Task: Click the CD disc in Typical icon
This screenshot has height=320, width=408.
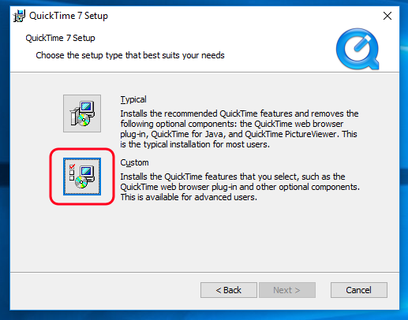Action: [x=84, y=120]
